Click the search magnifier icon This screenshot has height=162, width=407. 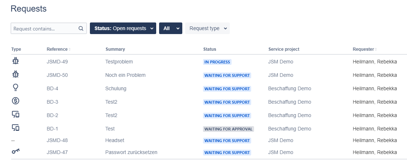pyautogui.click(x=81, y=28)
